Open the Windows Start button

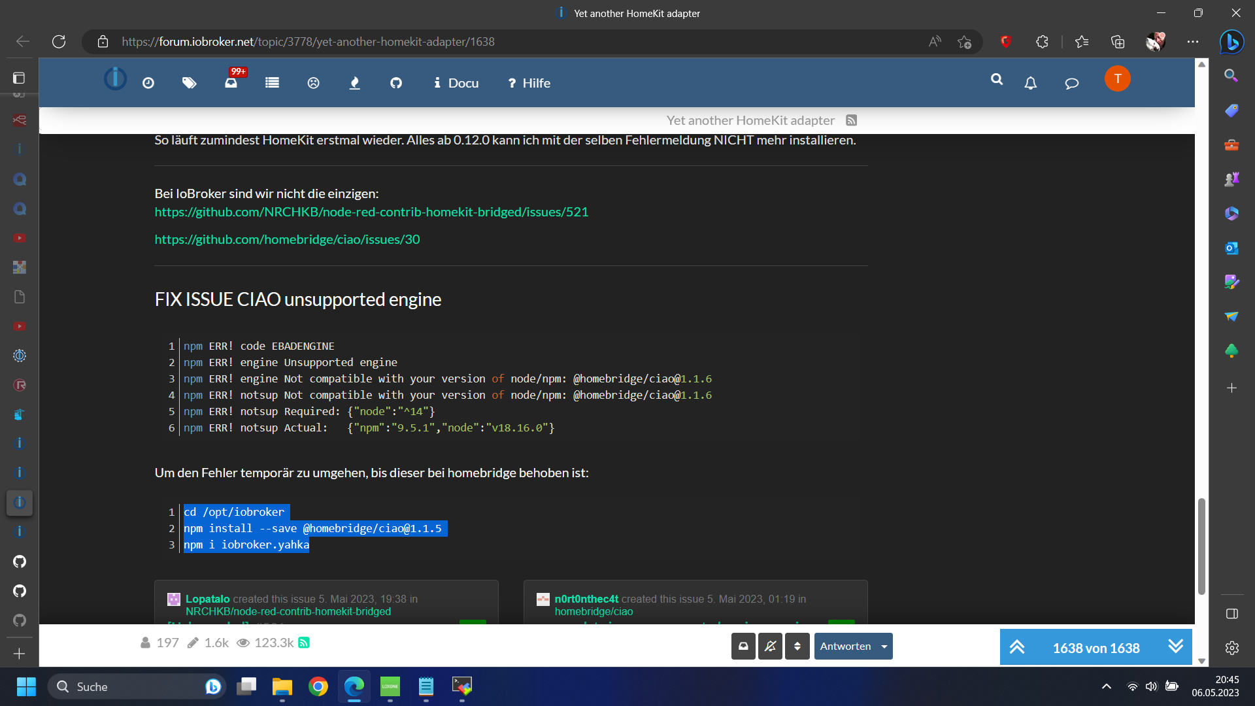tap(26, 686)
